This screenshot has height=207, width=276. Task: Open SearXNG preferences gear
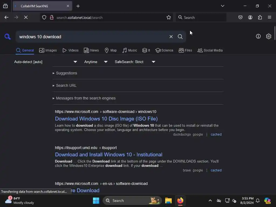coord(268,36)
